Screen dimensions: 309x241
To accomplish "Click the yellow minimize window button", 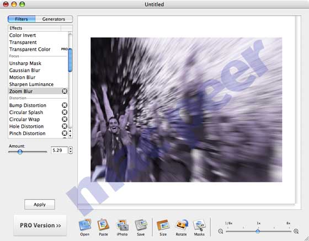I will (x=14, y=4).
